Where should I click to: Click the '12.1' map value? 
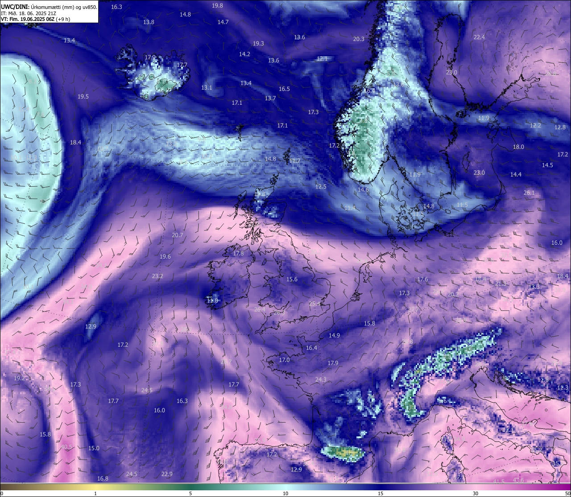[x=322, y=58]
